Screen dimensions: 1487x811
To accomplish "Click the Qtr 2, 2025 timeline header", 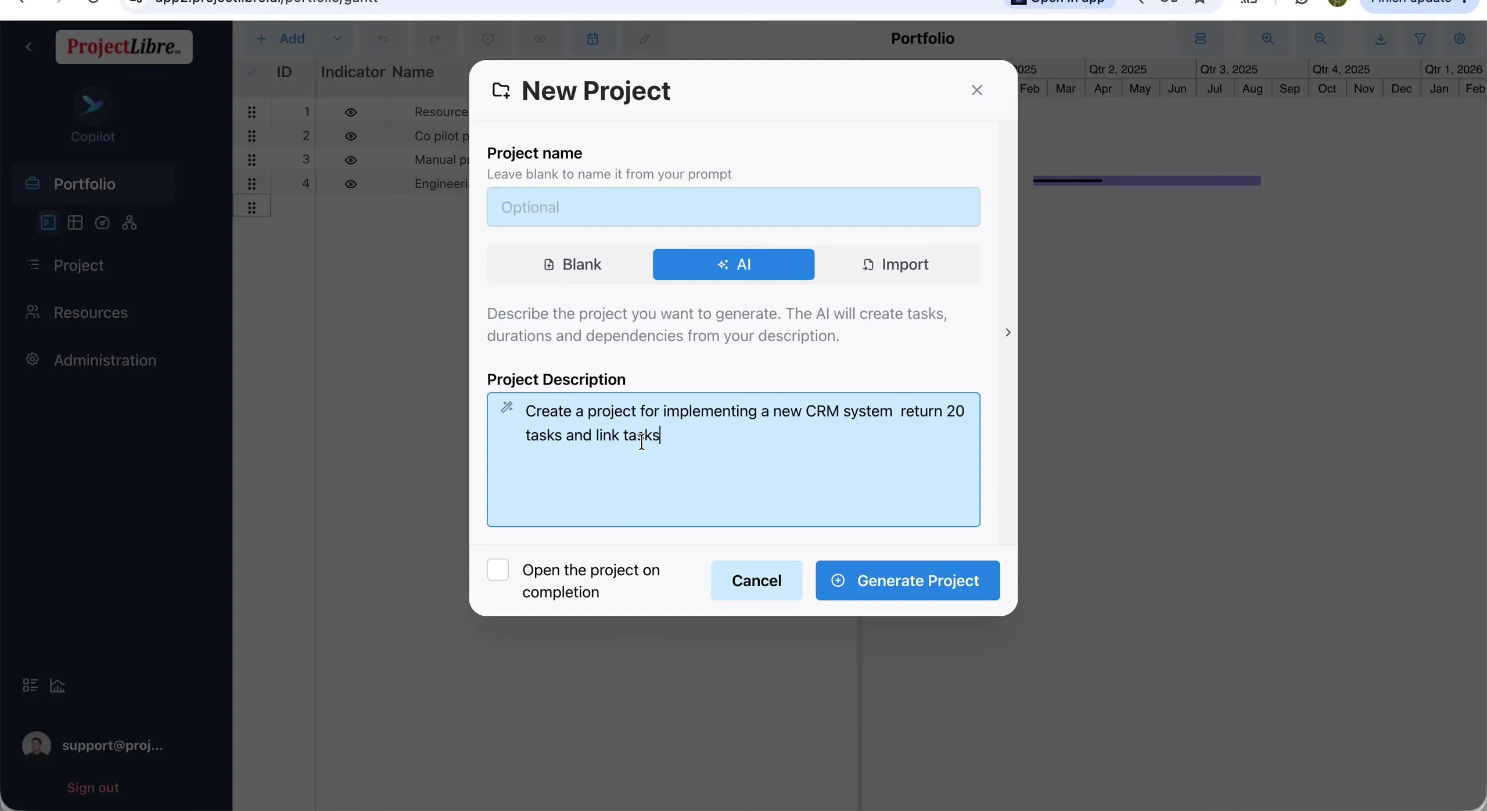I will (1118, 69).
